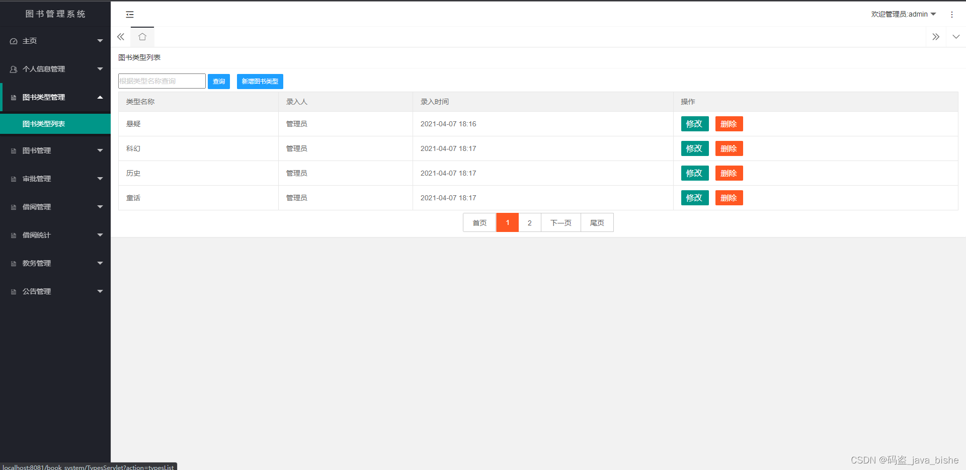Expand the 借阅统计 menu arrow

100,235
